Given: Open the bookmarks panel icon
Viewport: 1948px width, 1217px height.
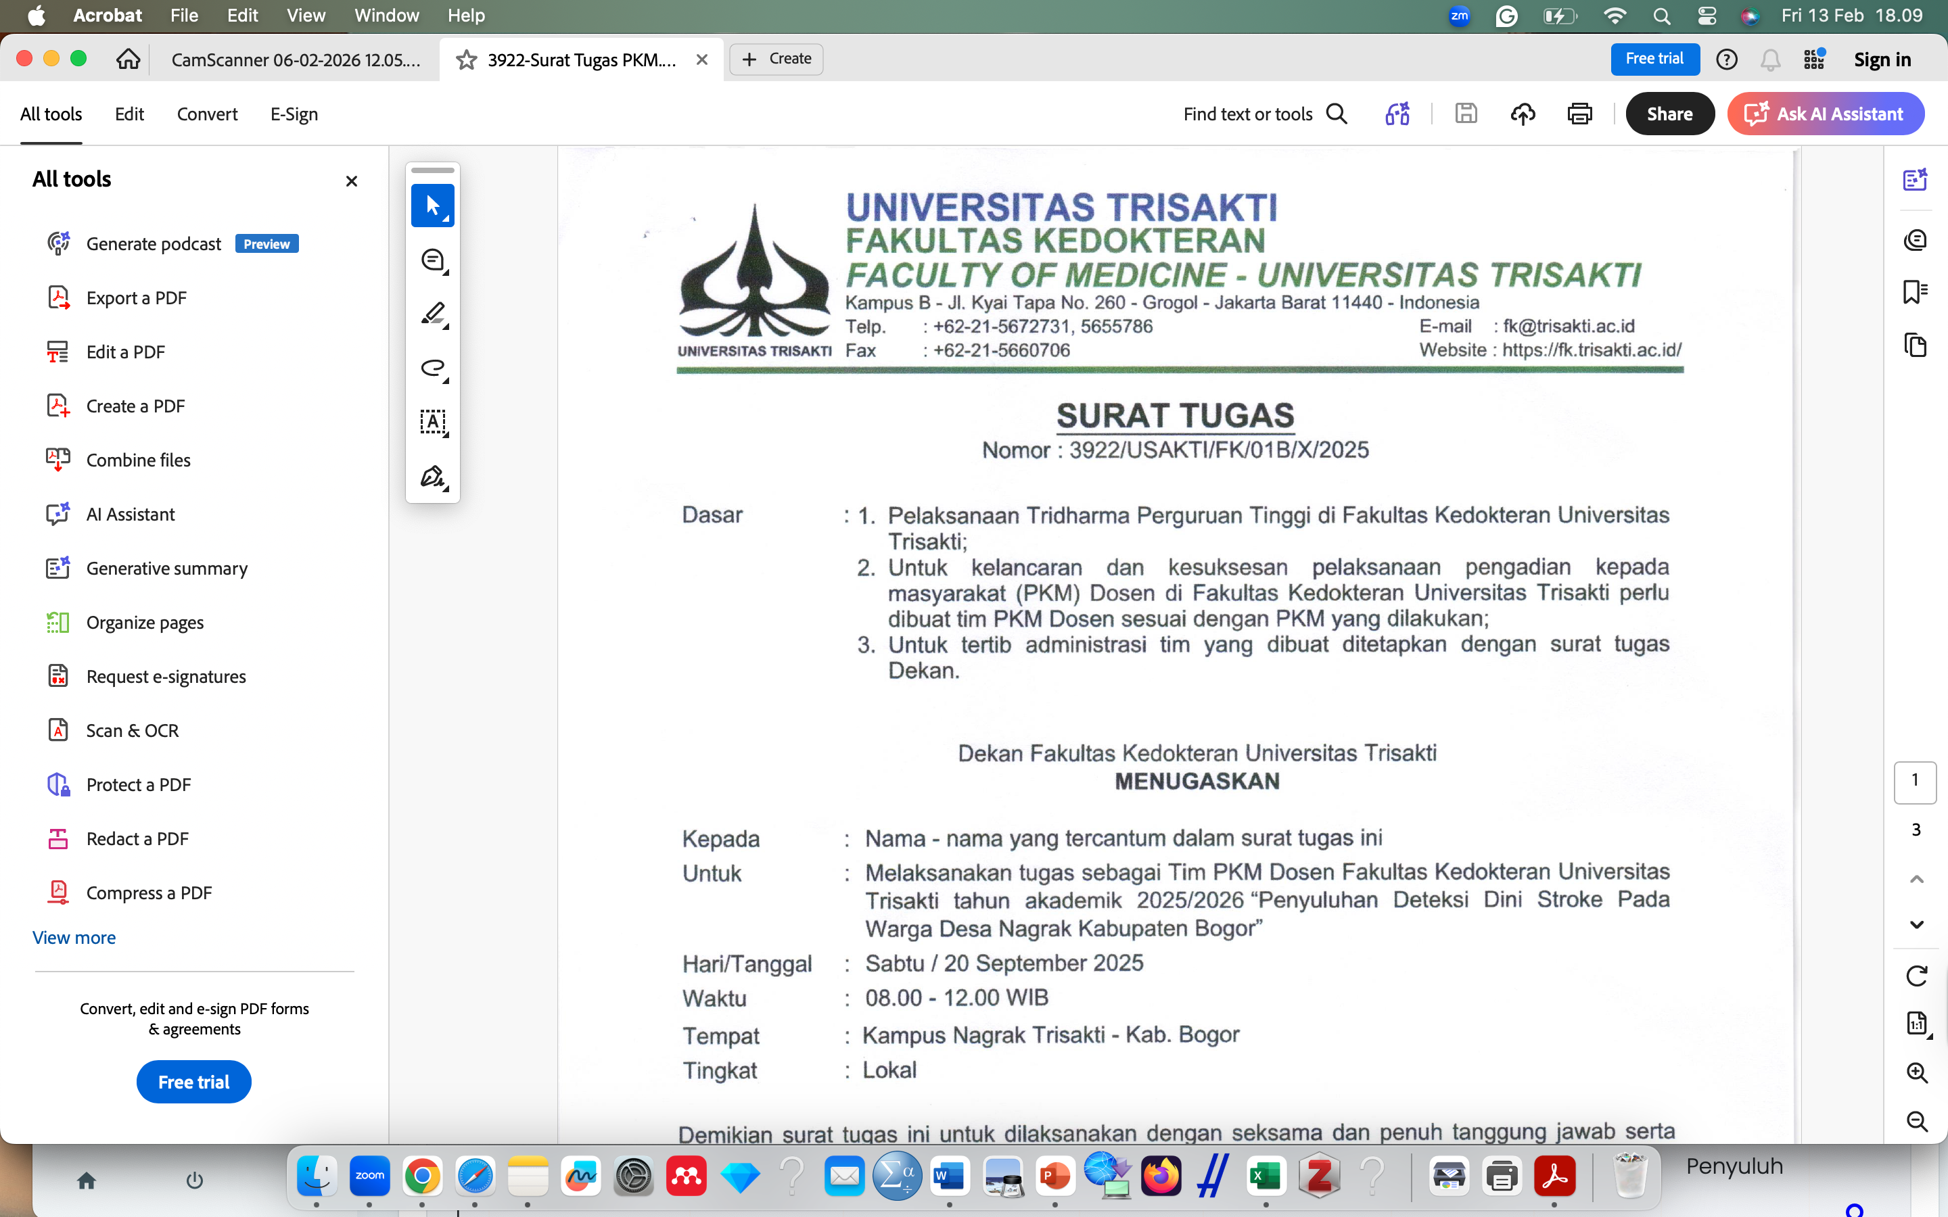Looking at the screenshot, I should 1915,291.
